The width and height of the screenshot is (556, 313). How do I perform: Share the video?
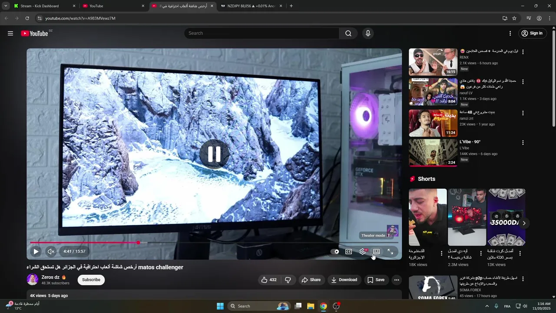311,280
